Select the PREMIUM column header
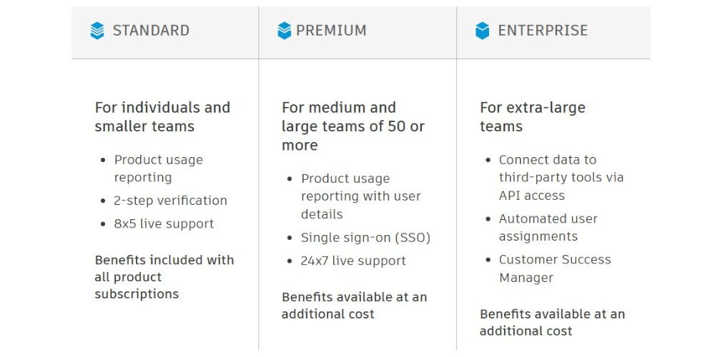 (331, 31)
